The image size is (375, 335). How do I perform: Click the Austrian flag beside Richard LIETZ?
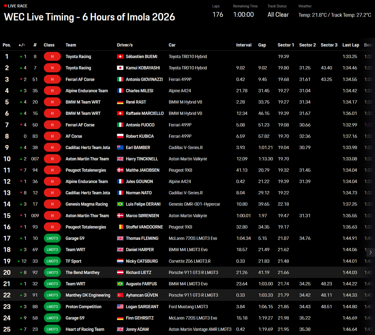[120, 272]
